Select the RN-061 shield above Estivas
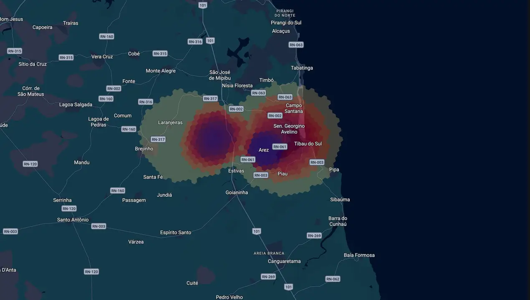 click(248, 160)
